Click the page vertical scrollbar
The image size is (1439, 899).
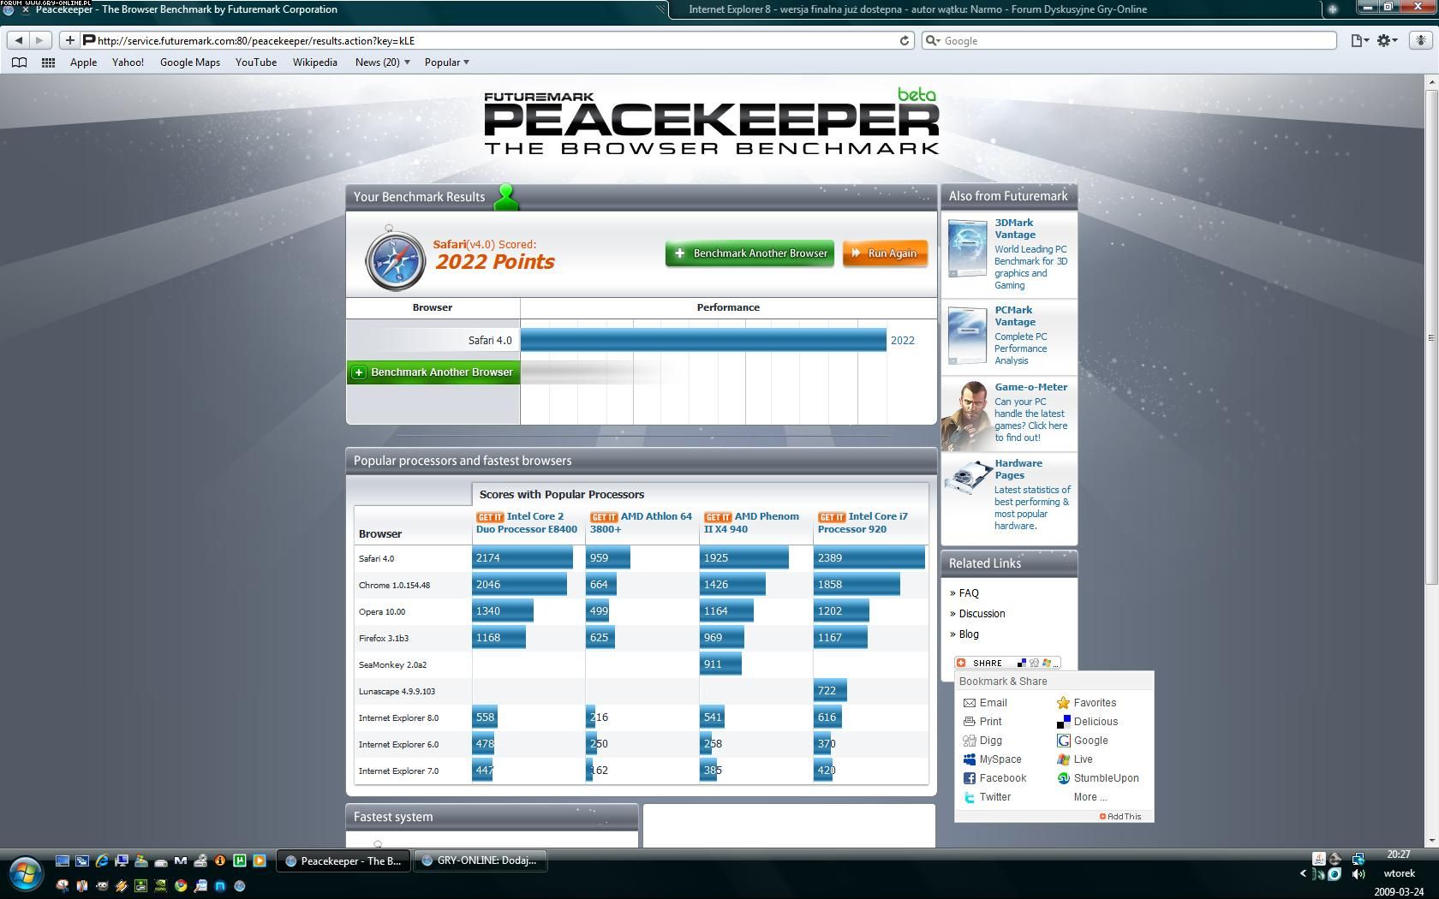click(x=1430, y=337)
